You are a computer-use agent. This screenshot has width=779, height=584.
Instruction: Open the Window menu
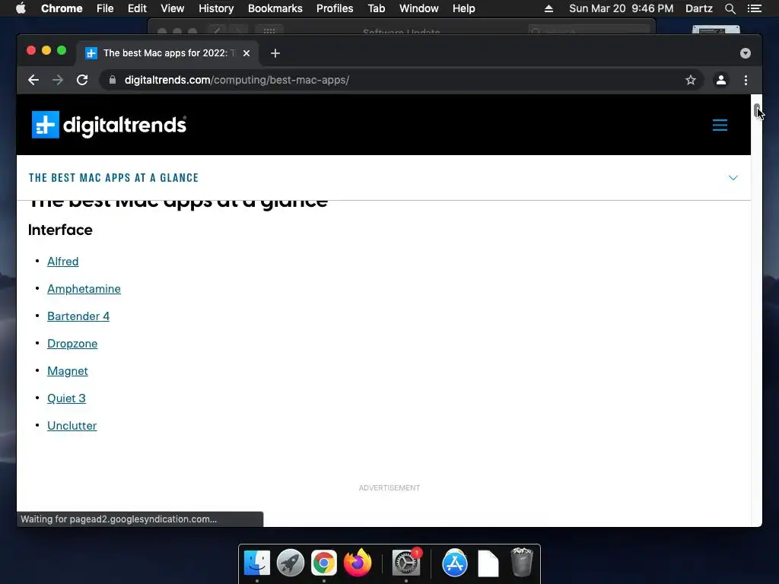pyautogui.click(x=419, y=8)
